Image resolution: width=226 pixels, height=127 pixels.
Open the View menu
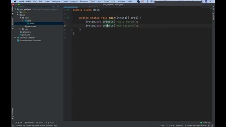[x=47, y=1]
